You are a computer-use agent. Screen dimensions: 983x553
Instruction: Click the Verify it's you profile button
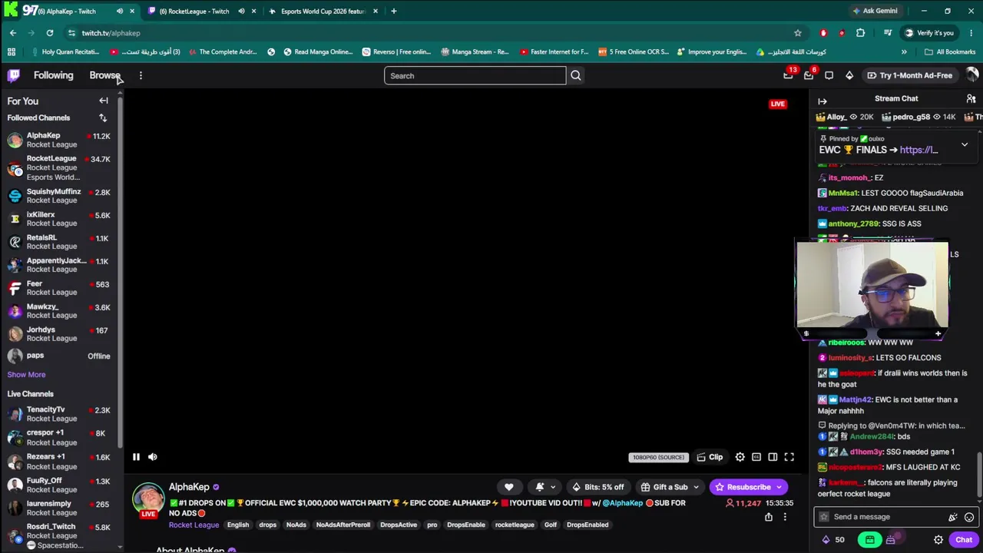point(928,33)
